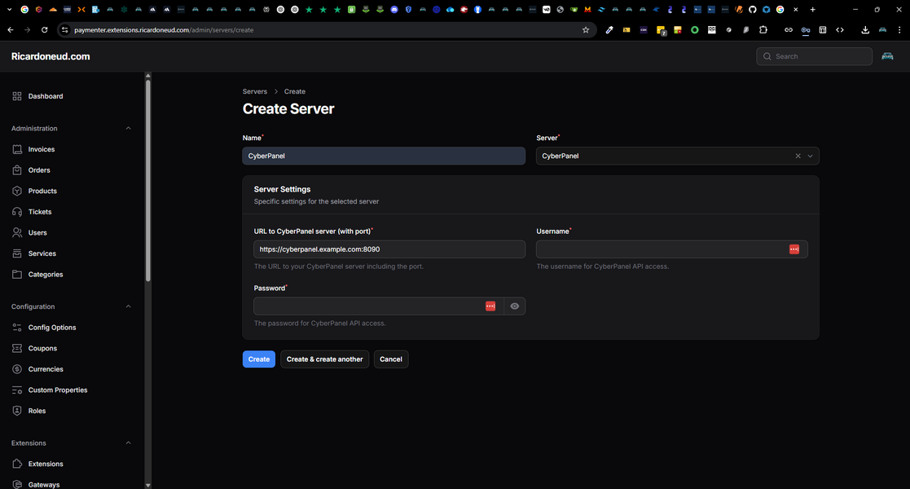Click the Coupons ticket icon

click(17, 349)
